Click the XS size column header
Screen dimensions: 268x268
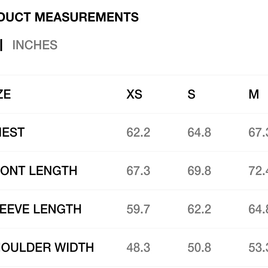point(134,94)
